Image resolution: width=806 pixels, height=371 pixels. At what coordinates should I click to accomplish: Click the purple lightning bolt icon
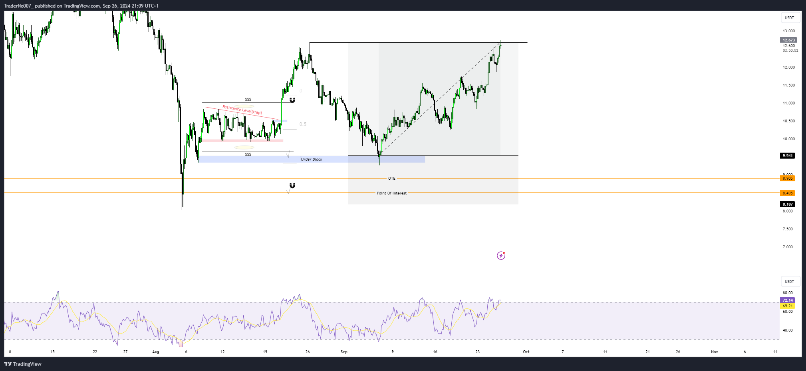[x=501, y=255]
